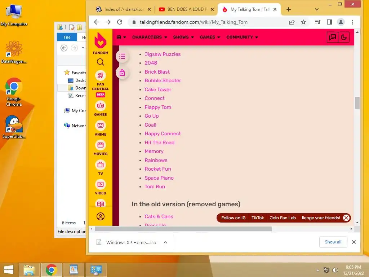Open Chrome profile avatar
369x277 pixels.
pyautogui.click(x=341, y=22)
